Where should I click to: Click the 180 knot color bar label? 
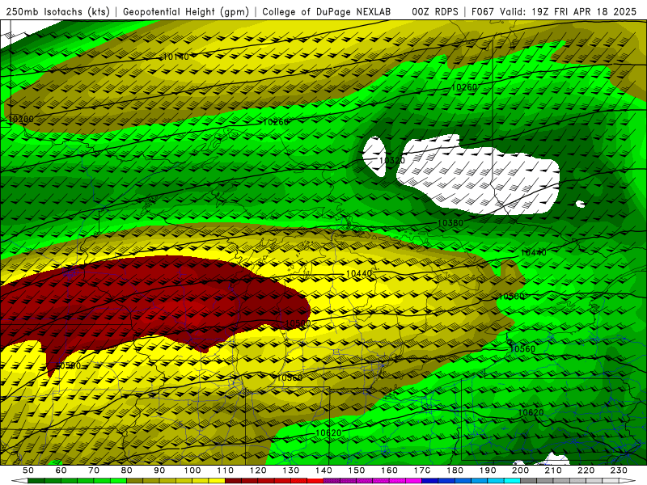point(455,470)
